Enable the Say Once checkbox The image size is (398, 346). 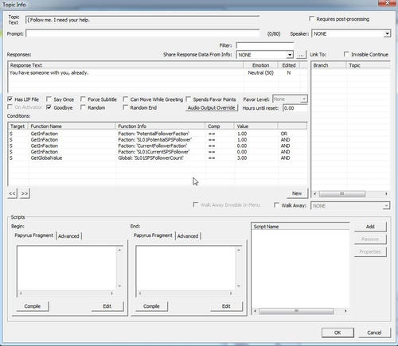pos(49,99)
